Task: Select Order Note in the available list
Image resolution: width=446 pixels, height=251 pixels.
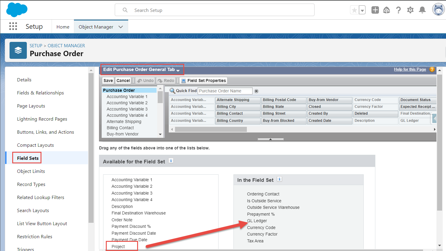Action: [122, 220]
